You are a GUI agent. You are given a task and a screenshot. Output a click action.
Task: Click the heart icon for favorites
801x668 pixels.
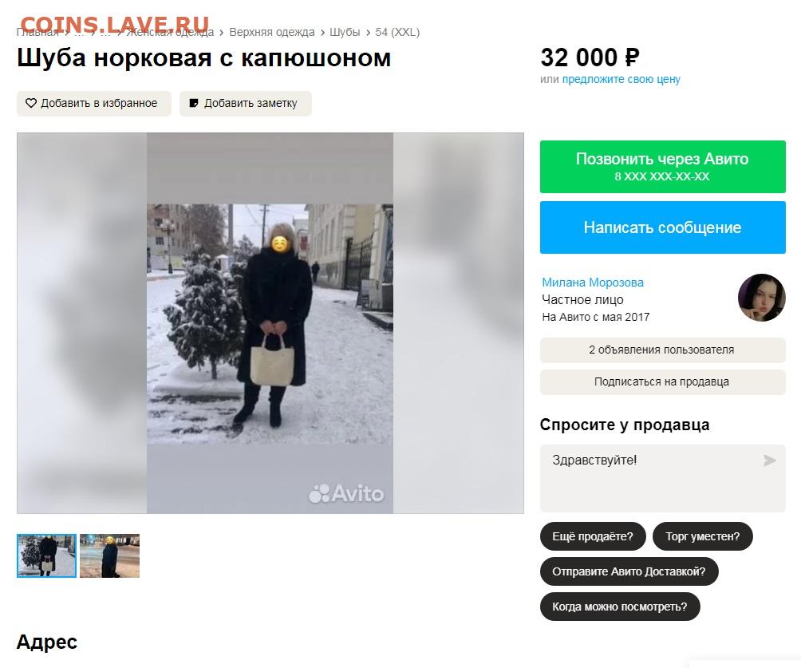tap(31, 103)
